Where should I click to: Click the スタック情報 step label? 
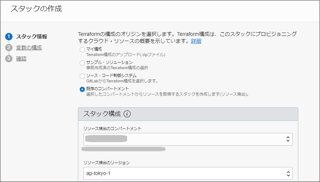(x=32, y=37)
